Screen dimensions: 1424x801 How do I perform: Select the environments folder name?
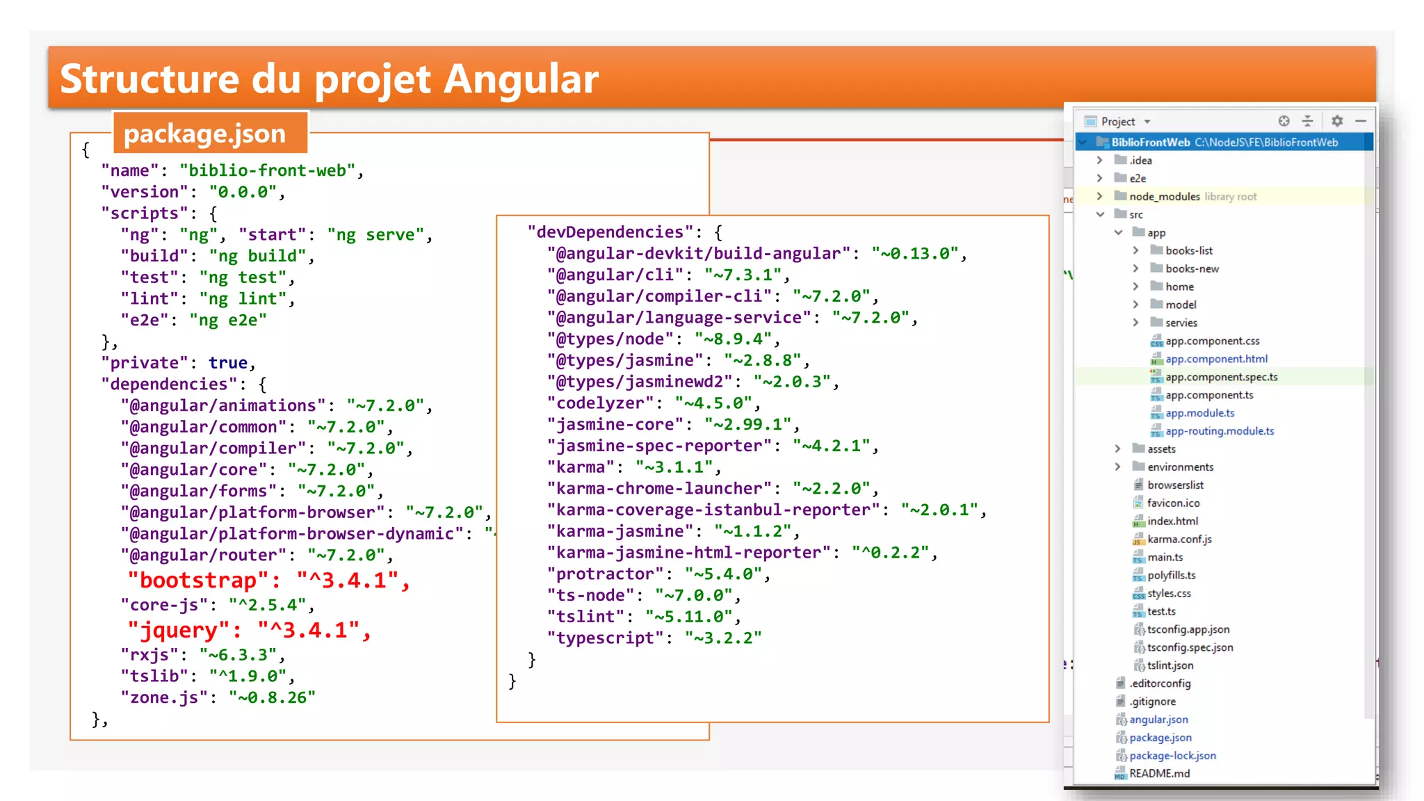1180,468
